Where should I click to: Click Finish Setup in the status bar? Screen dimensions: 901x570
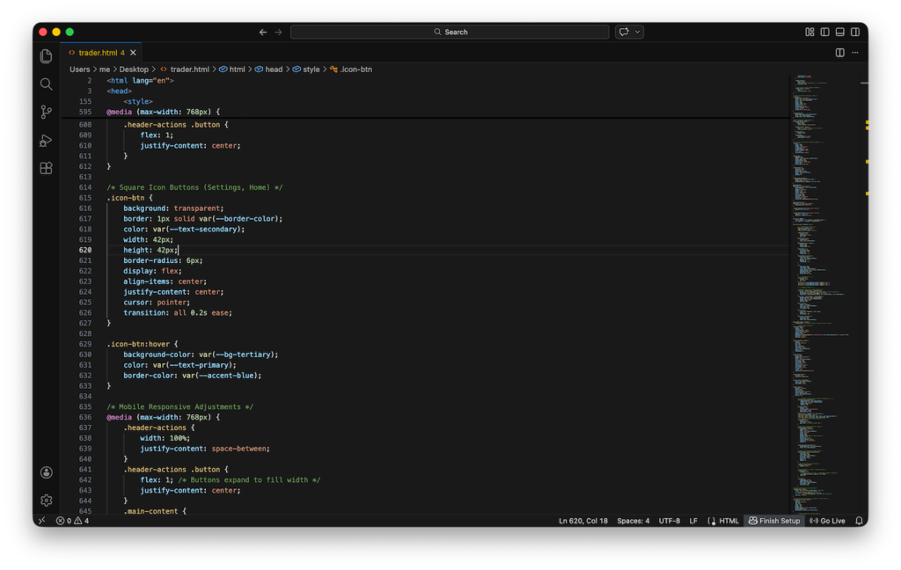coord(774,521)
